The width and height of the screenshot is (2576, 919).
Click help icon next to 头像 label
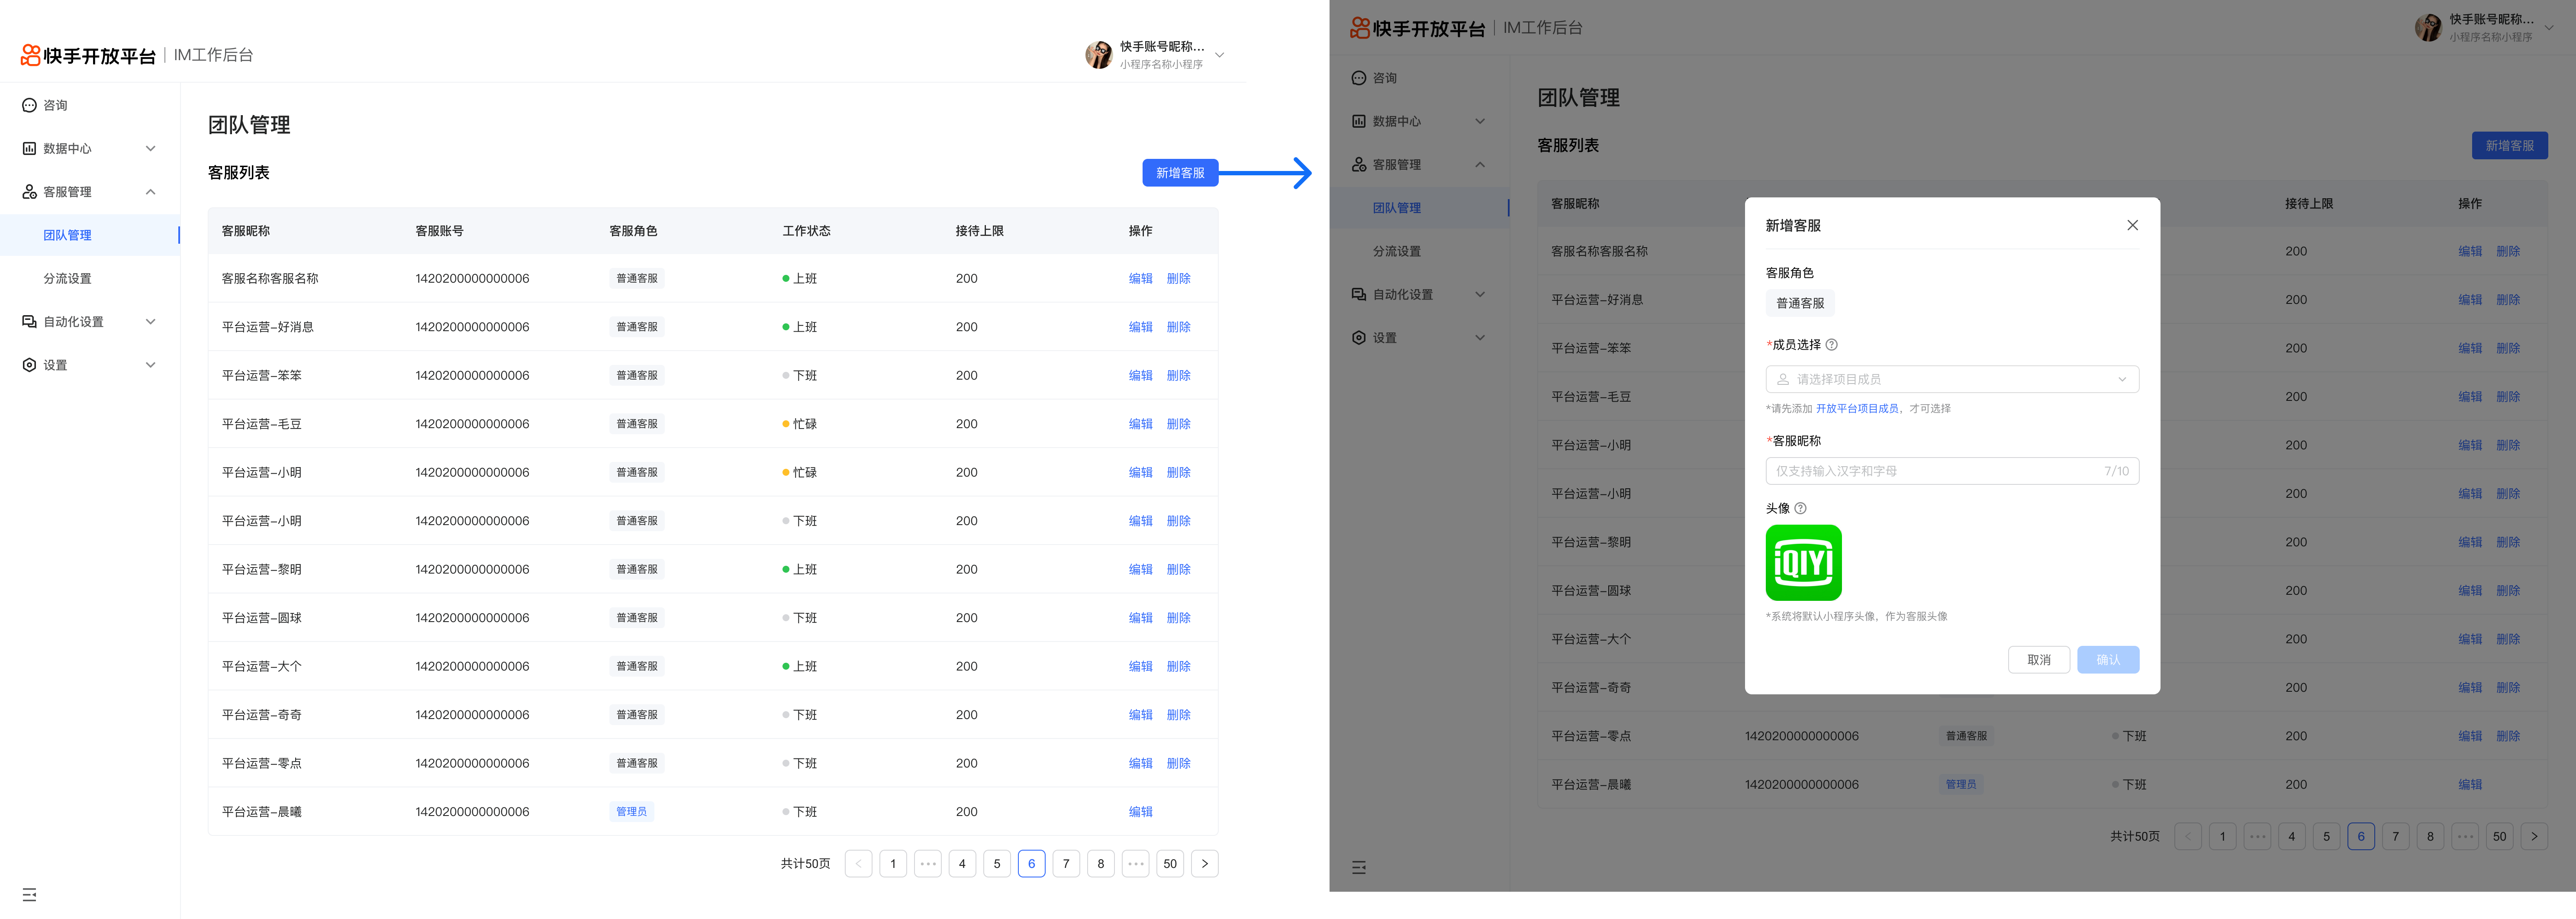click(1800, 508)
